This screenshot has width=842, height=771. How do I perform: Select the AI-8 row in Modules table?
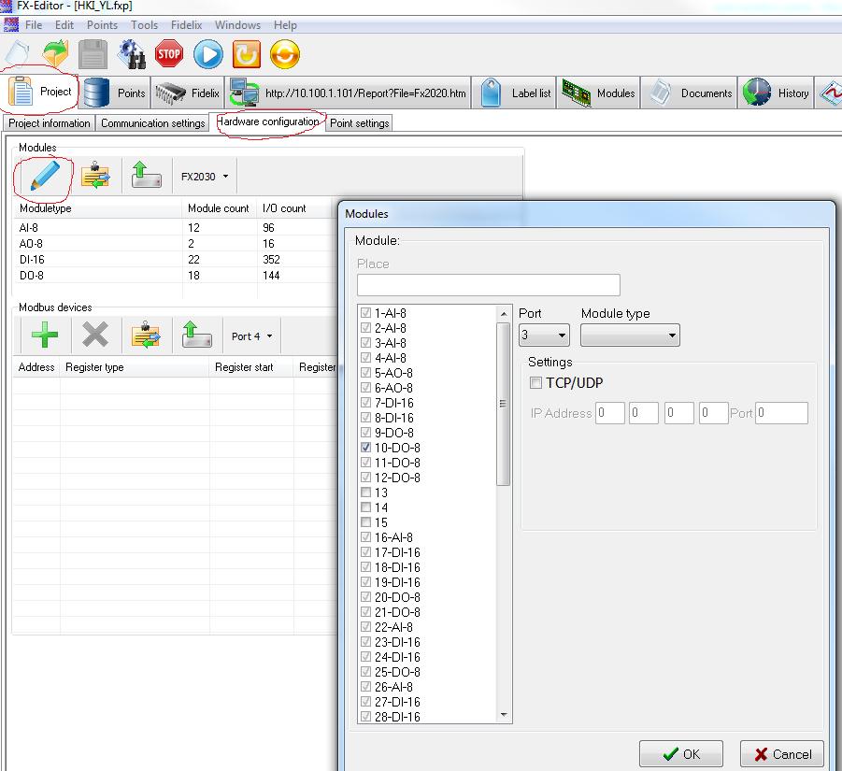point(172,228)
